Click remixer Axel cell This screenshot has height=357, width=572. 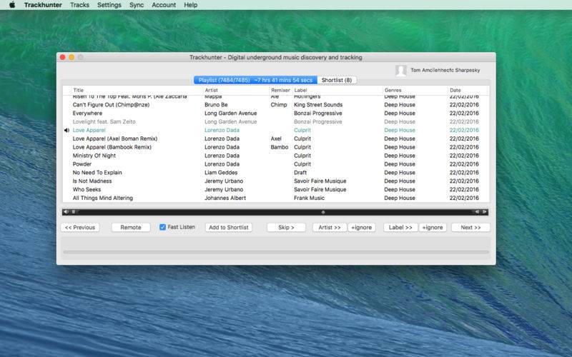[x=276, y=139]
